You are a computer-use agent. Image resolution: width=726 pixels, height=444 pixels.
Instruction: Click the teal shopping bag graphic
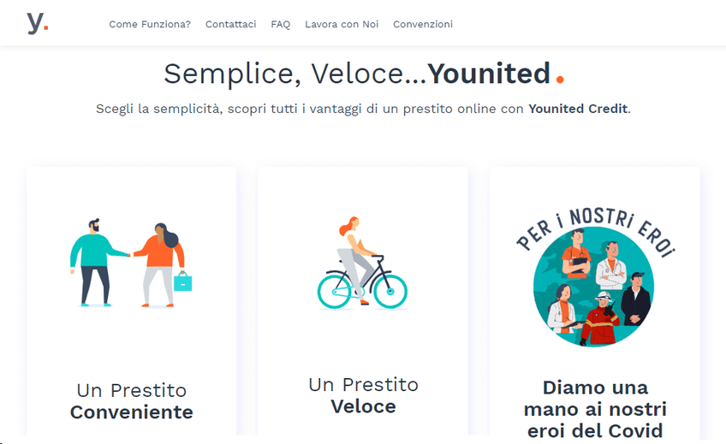[183, 281]
